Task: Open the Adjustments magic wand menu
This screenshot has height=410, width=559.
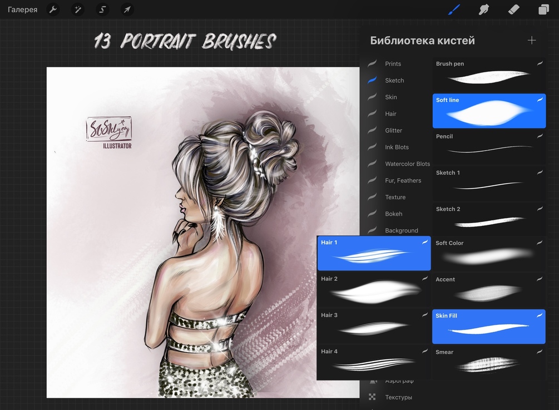Action: pyautogui.click(x=77, y=9)
